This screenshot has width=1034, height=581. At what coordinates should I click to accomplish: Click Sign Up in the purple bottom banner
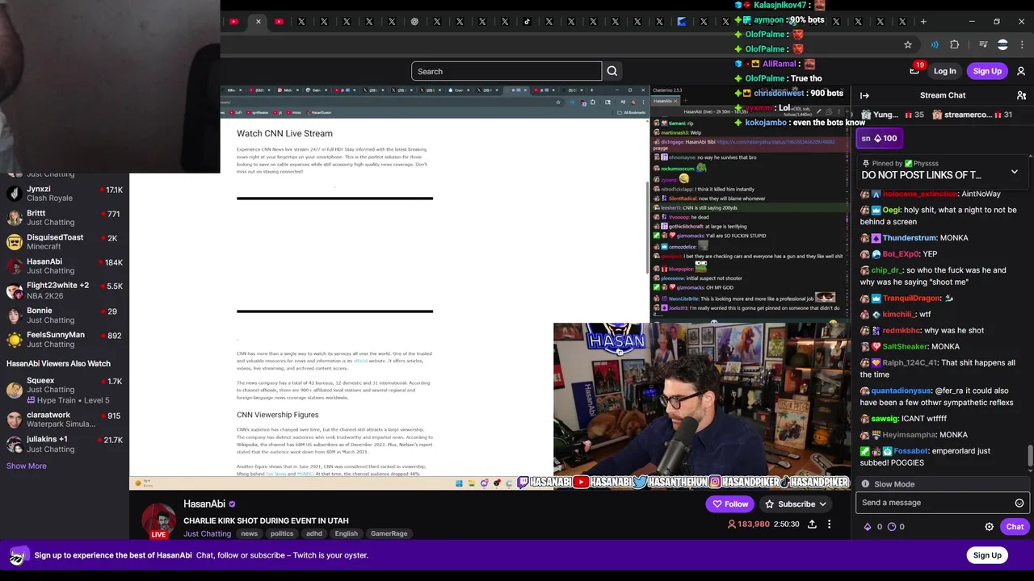(x=987, y=555)
